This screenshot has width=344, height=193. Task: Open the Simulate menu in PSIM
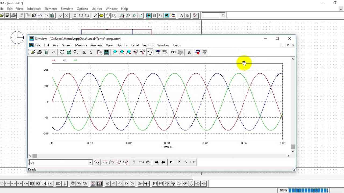[67, 9]
